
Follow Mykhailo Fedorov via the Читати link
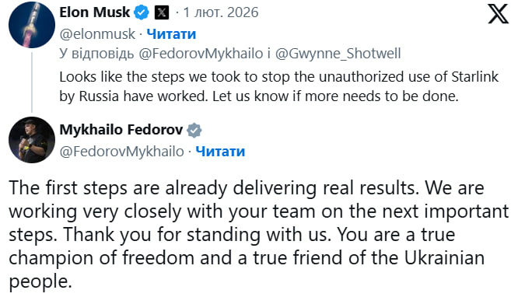[220, 152]
